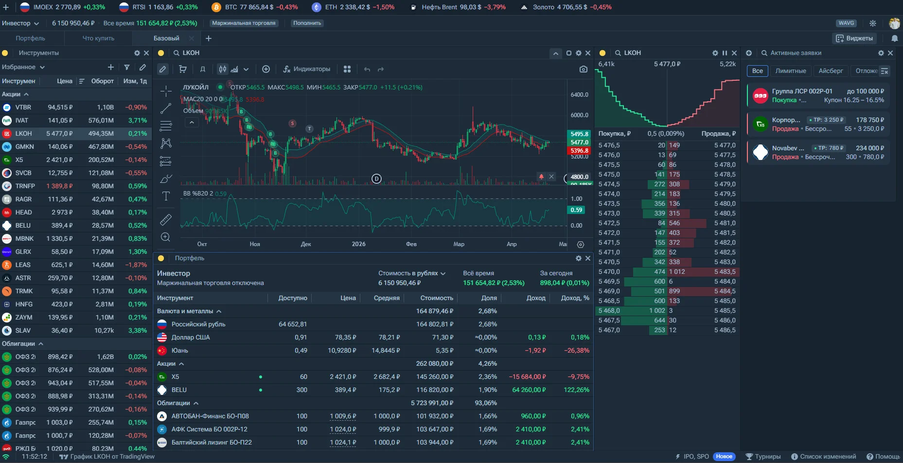Open the Виджеты widgets panel
Viewport: 903px width, 463px height.
[x=854, y=38]
